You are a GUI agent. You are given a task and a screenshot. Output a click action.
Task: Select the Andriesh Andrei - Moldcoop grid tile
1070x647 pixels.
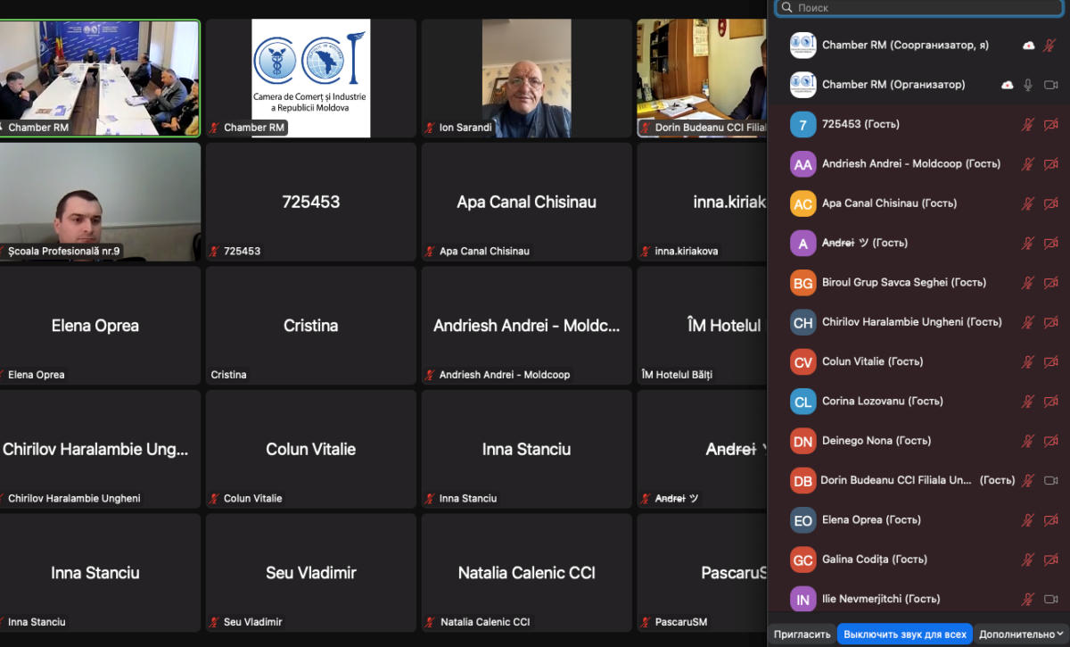526,326
